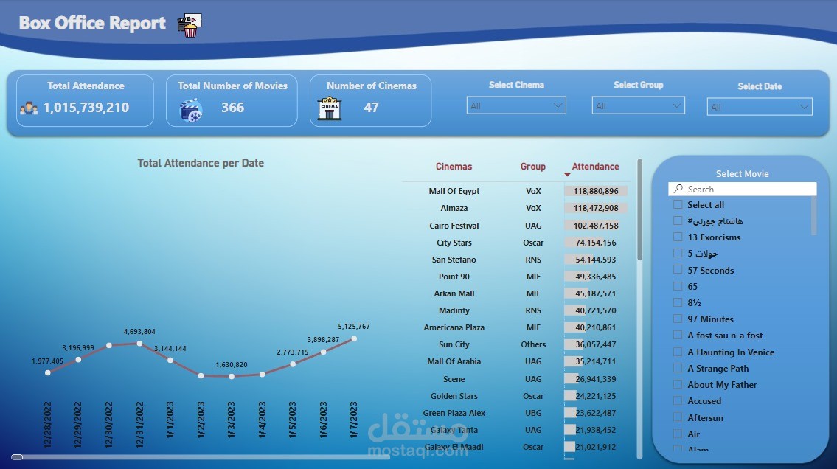
Task: Click the sort arrow under Attendance header
Action: (x=567, y=175)
